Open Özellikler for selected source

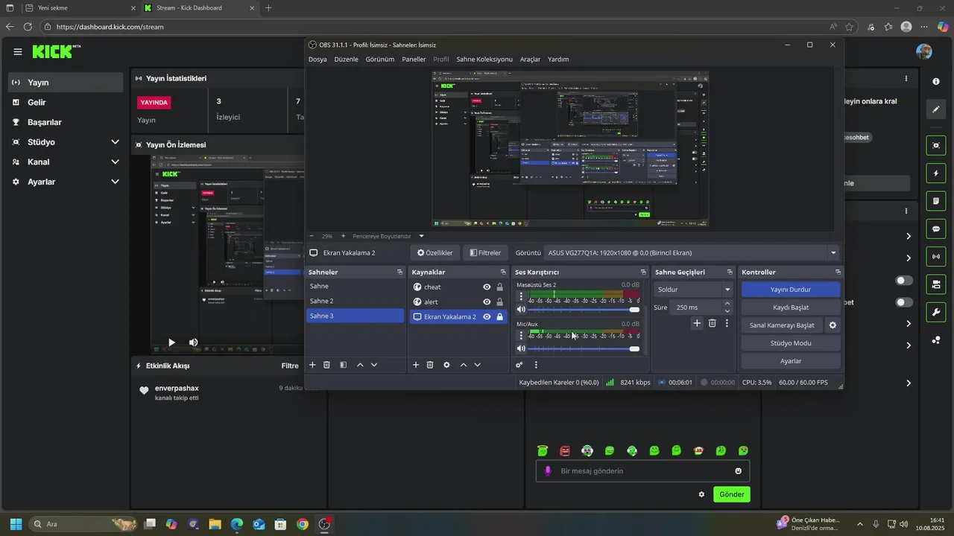pyautogui.click(x=435, y=253)
